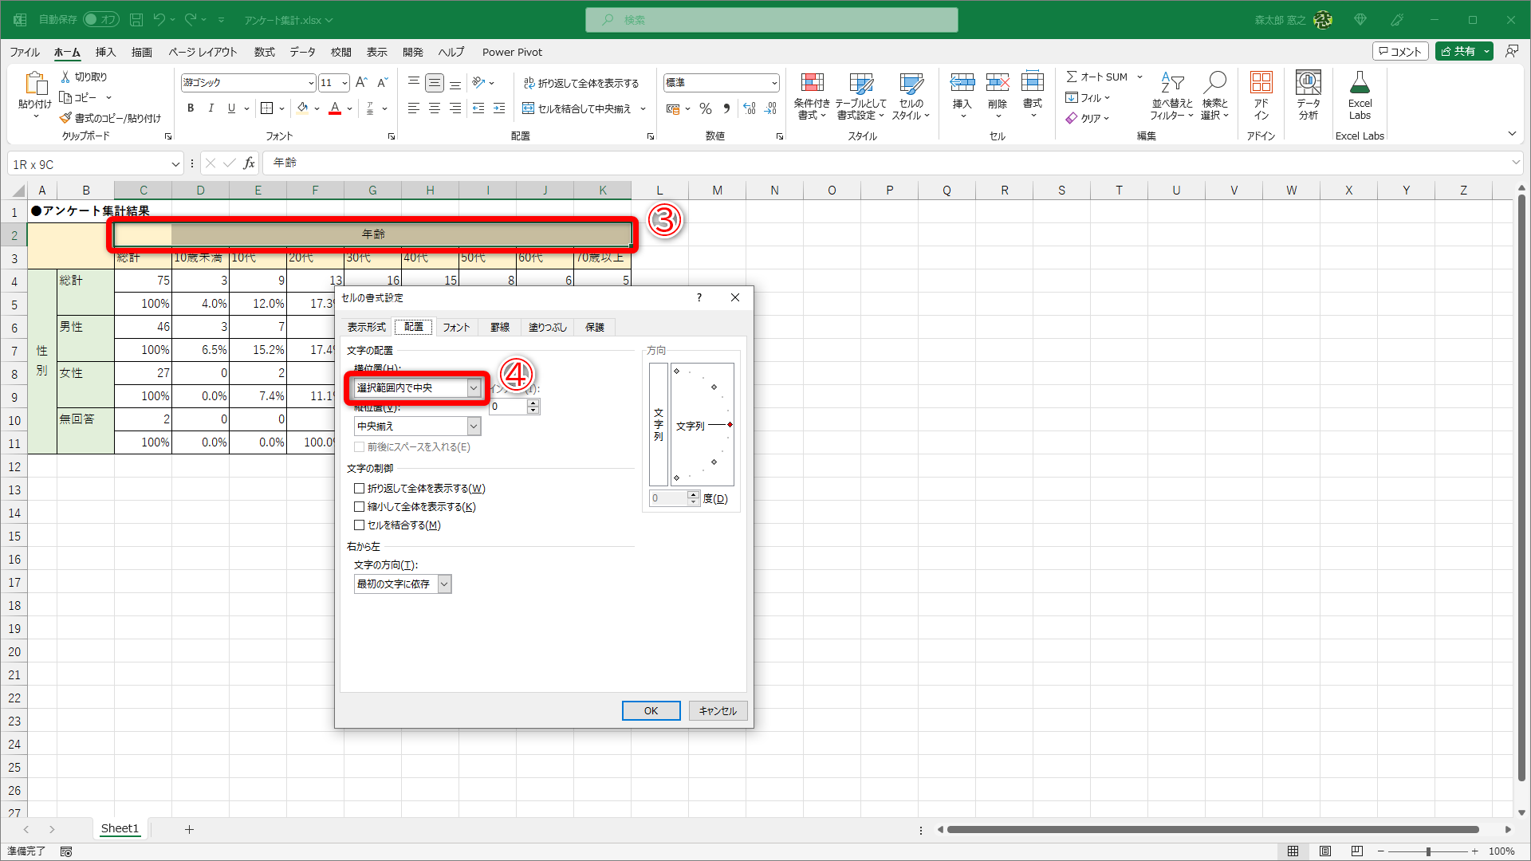This screenshot has height=861, width=1531.
Task: Check the merge cells checkbox
Action: point(360,525)
